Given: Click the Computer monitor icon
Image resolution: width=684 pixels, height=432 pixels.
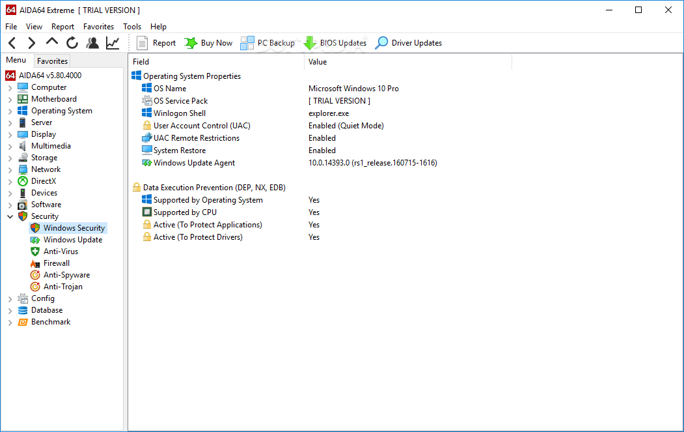Looking at the screenshot, I should tap(23, 87).
